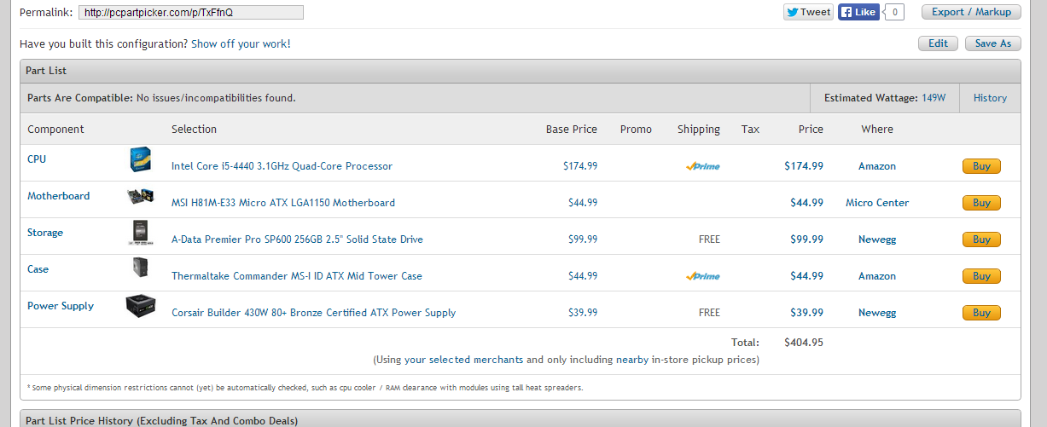This screenshot has height=427, width=1047.
Task: Open the price History link
Action: tap(990, 98)
